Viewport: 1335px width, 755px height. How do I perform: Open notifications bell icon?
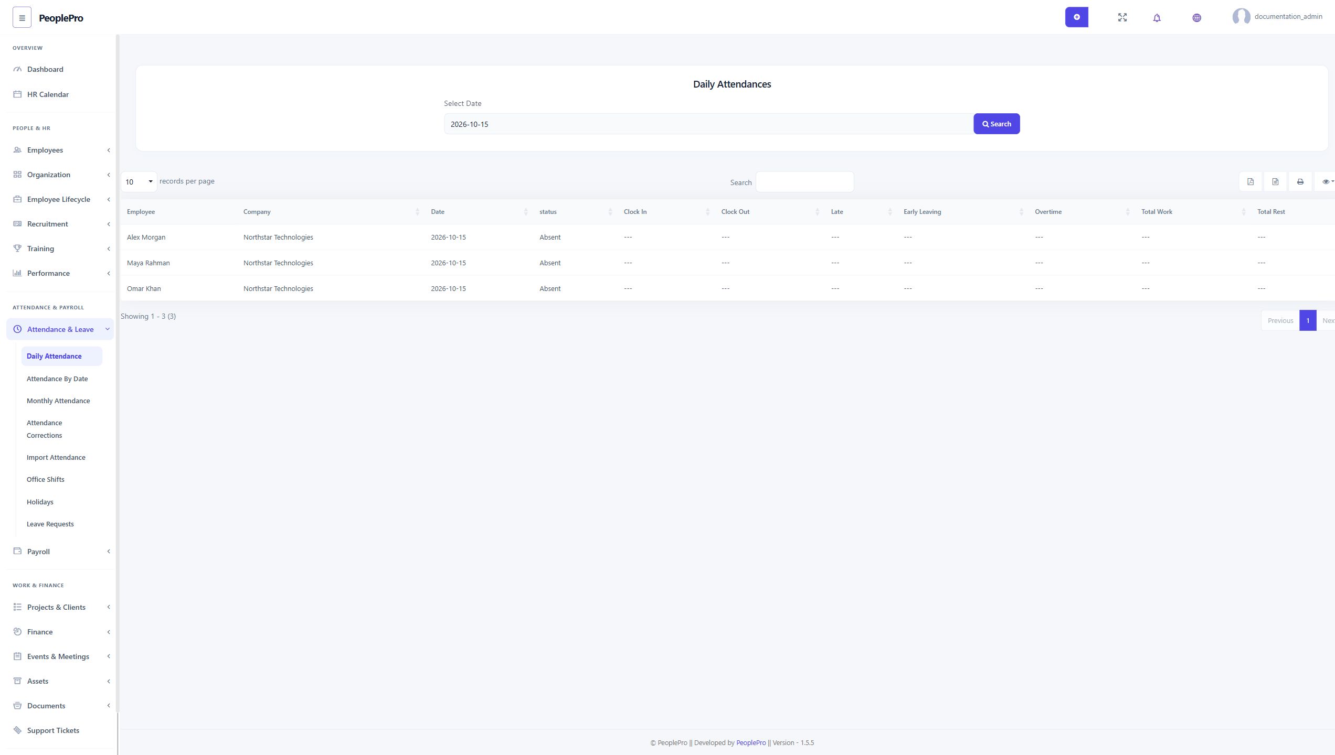coord(1157,17)
